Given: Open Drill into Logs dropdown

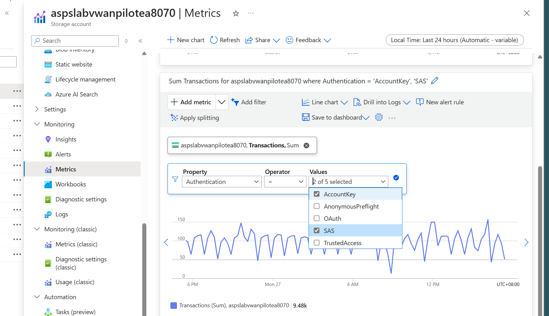Looking at the screenshot, I should [x=382, y=102].
